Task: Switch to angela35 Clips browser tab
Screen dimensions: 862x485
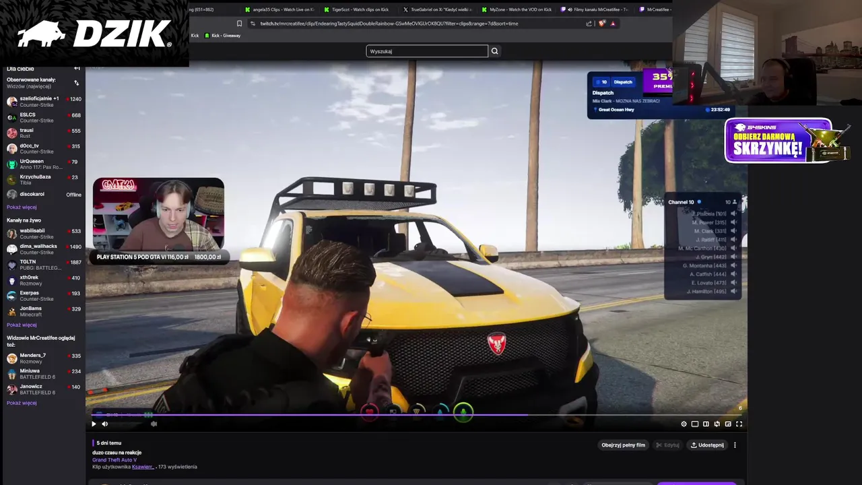Action: pyautogui.click(x=279, y=9)
